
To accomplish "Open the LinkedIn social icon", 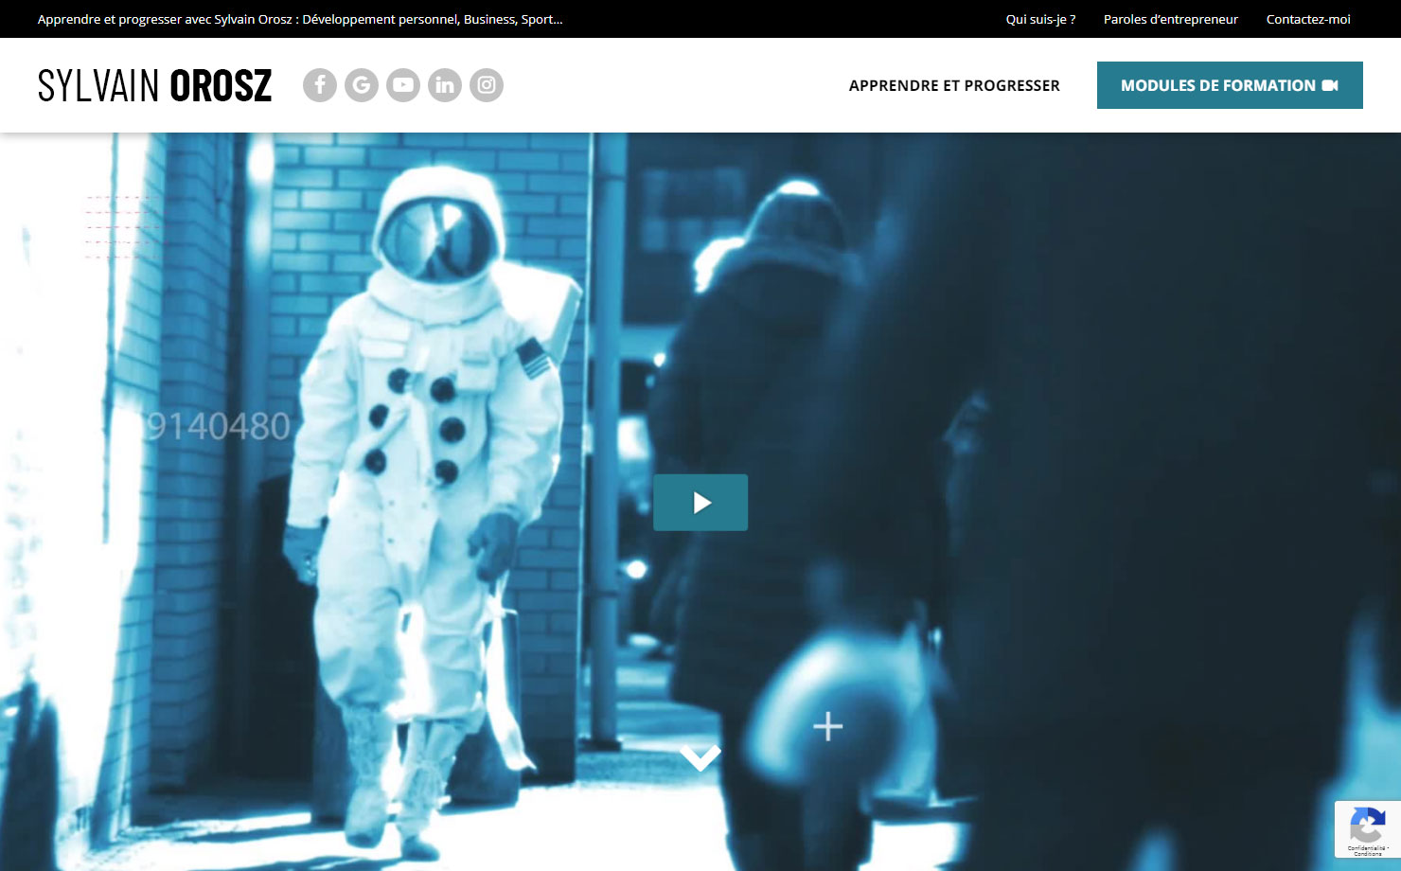I will [445, 85].
